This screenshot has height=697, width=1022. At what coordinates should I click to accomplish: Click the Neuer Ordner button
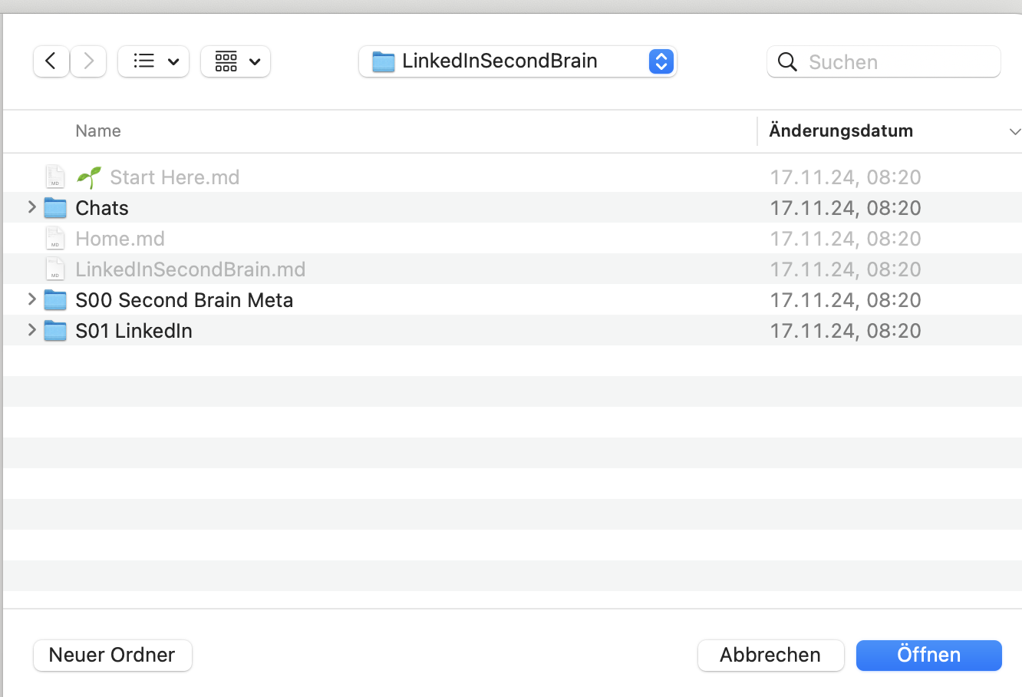pos(113,656)
